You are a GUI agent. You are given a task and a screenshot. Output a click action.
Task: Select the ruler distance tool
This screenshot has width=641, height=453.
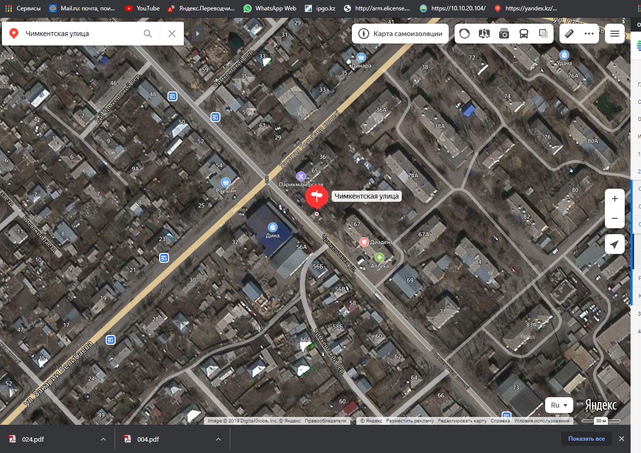[x=569, y=34]
